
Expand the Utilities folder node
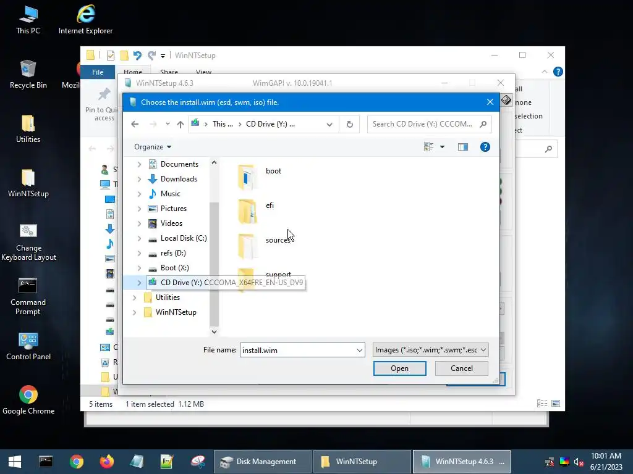pos(134,297)
